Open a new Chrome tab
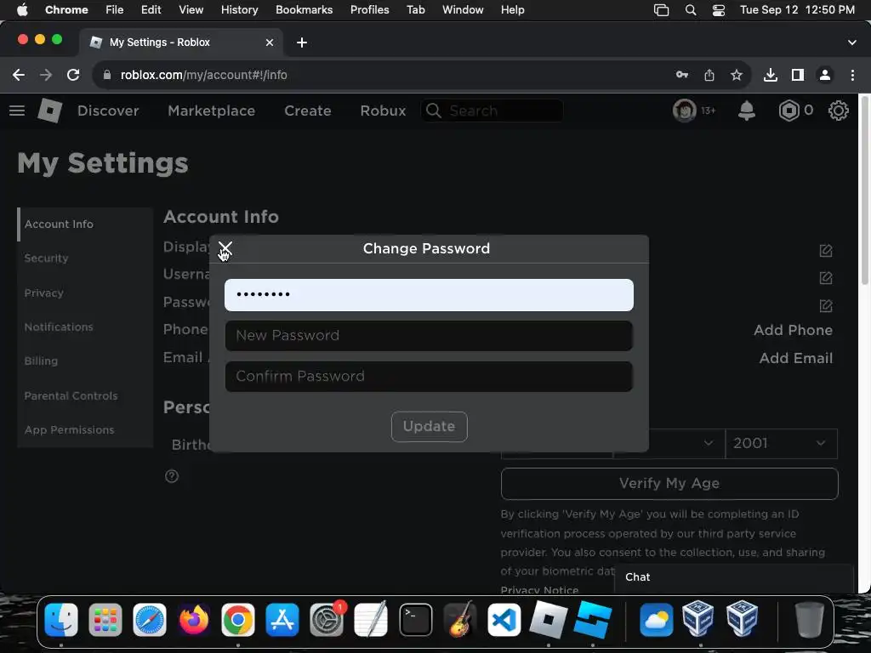Image resolution: width=871 pixels, height=653 pixels. point(302,43)
